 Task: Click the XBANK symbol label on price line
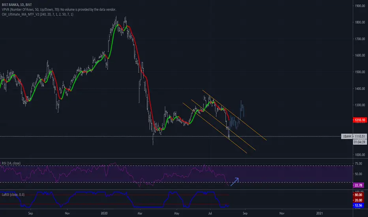(x=347, y=136)
